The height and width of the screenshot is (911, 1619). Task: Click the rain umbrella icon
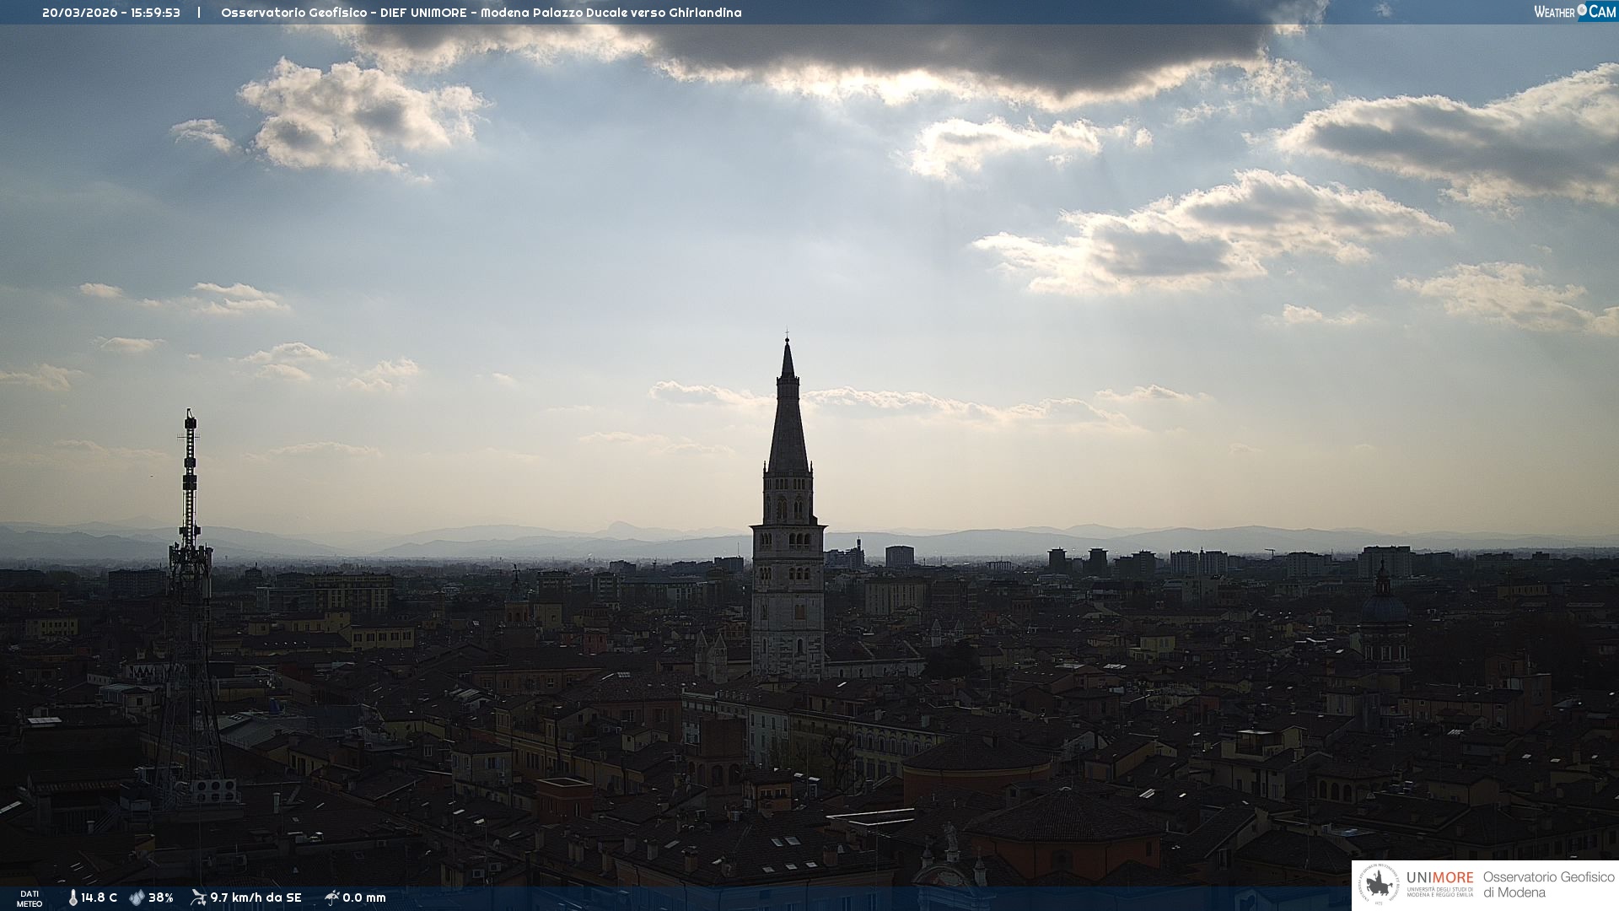[331, 898]
